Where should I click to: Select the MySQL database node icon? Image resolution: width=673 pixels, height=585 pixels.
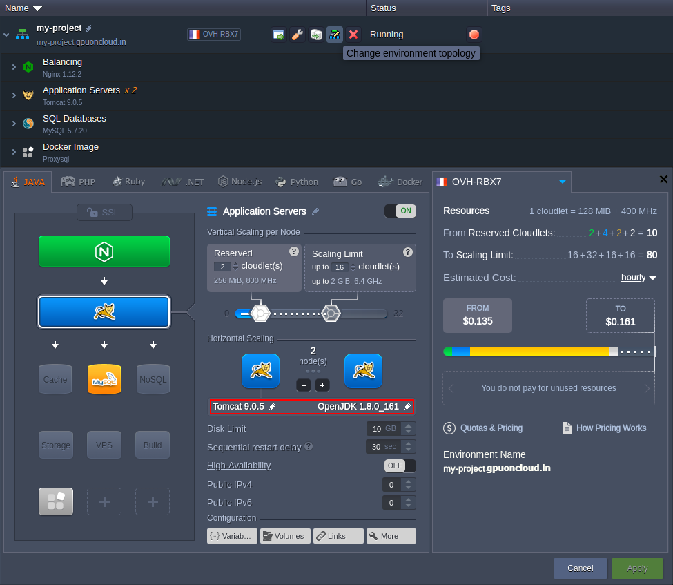(104, 379)
